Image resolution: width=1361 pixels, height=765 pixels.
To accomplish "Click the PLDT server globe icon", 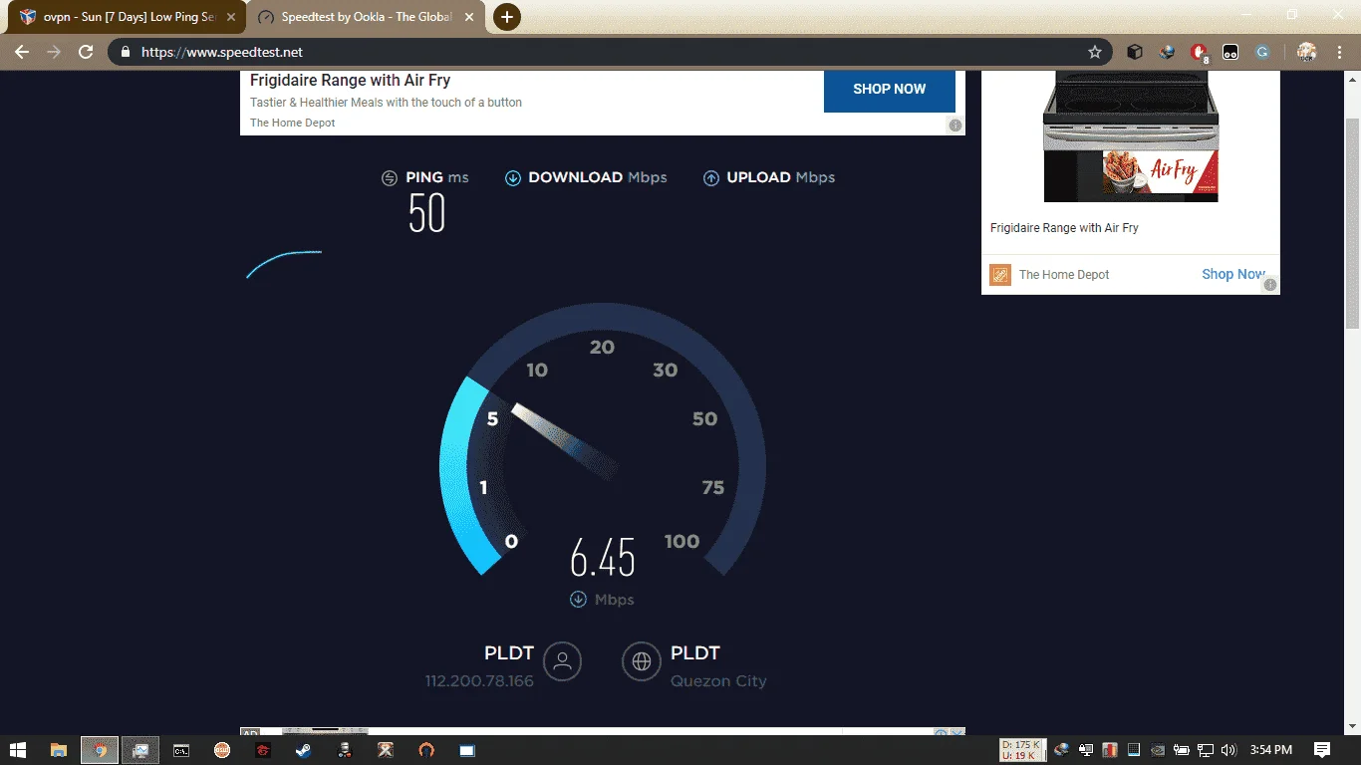I will [642, 661].
